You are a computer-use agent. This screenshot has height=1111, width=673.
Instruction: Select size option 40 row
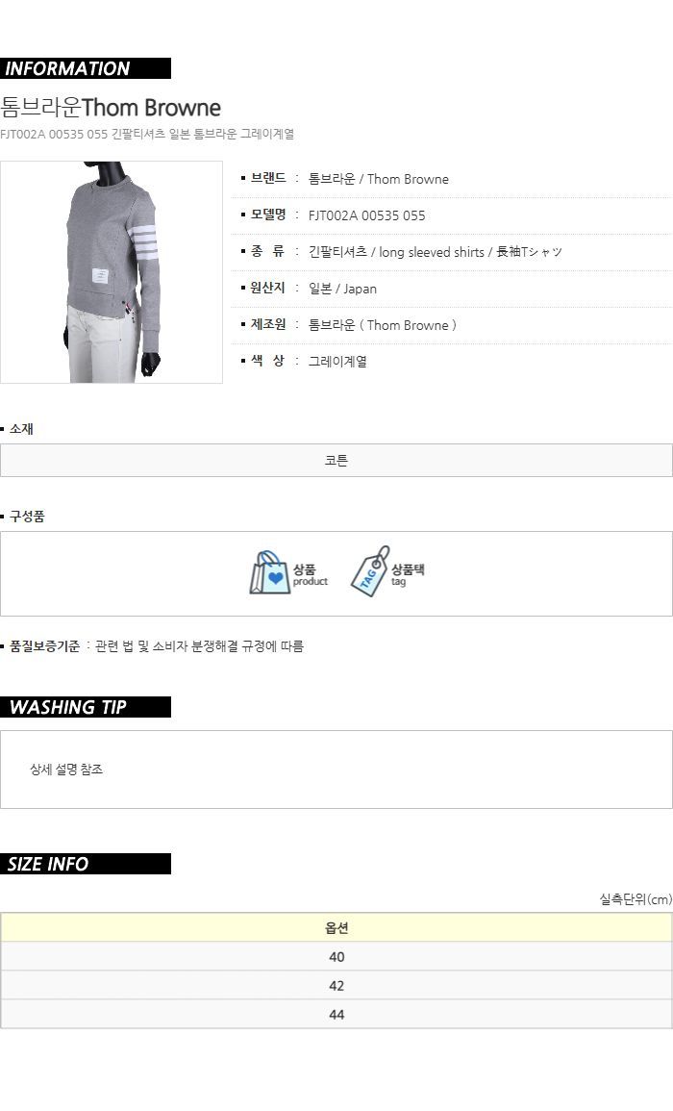(x=336, y=956)
